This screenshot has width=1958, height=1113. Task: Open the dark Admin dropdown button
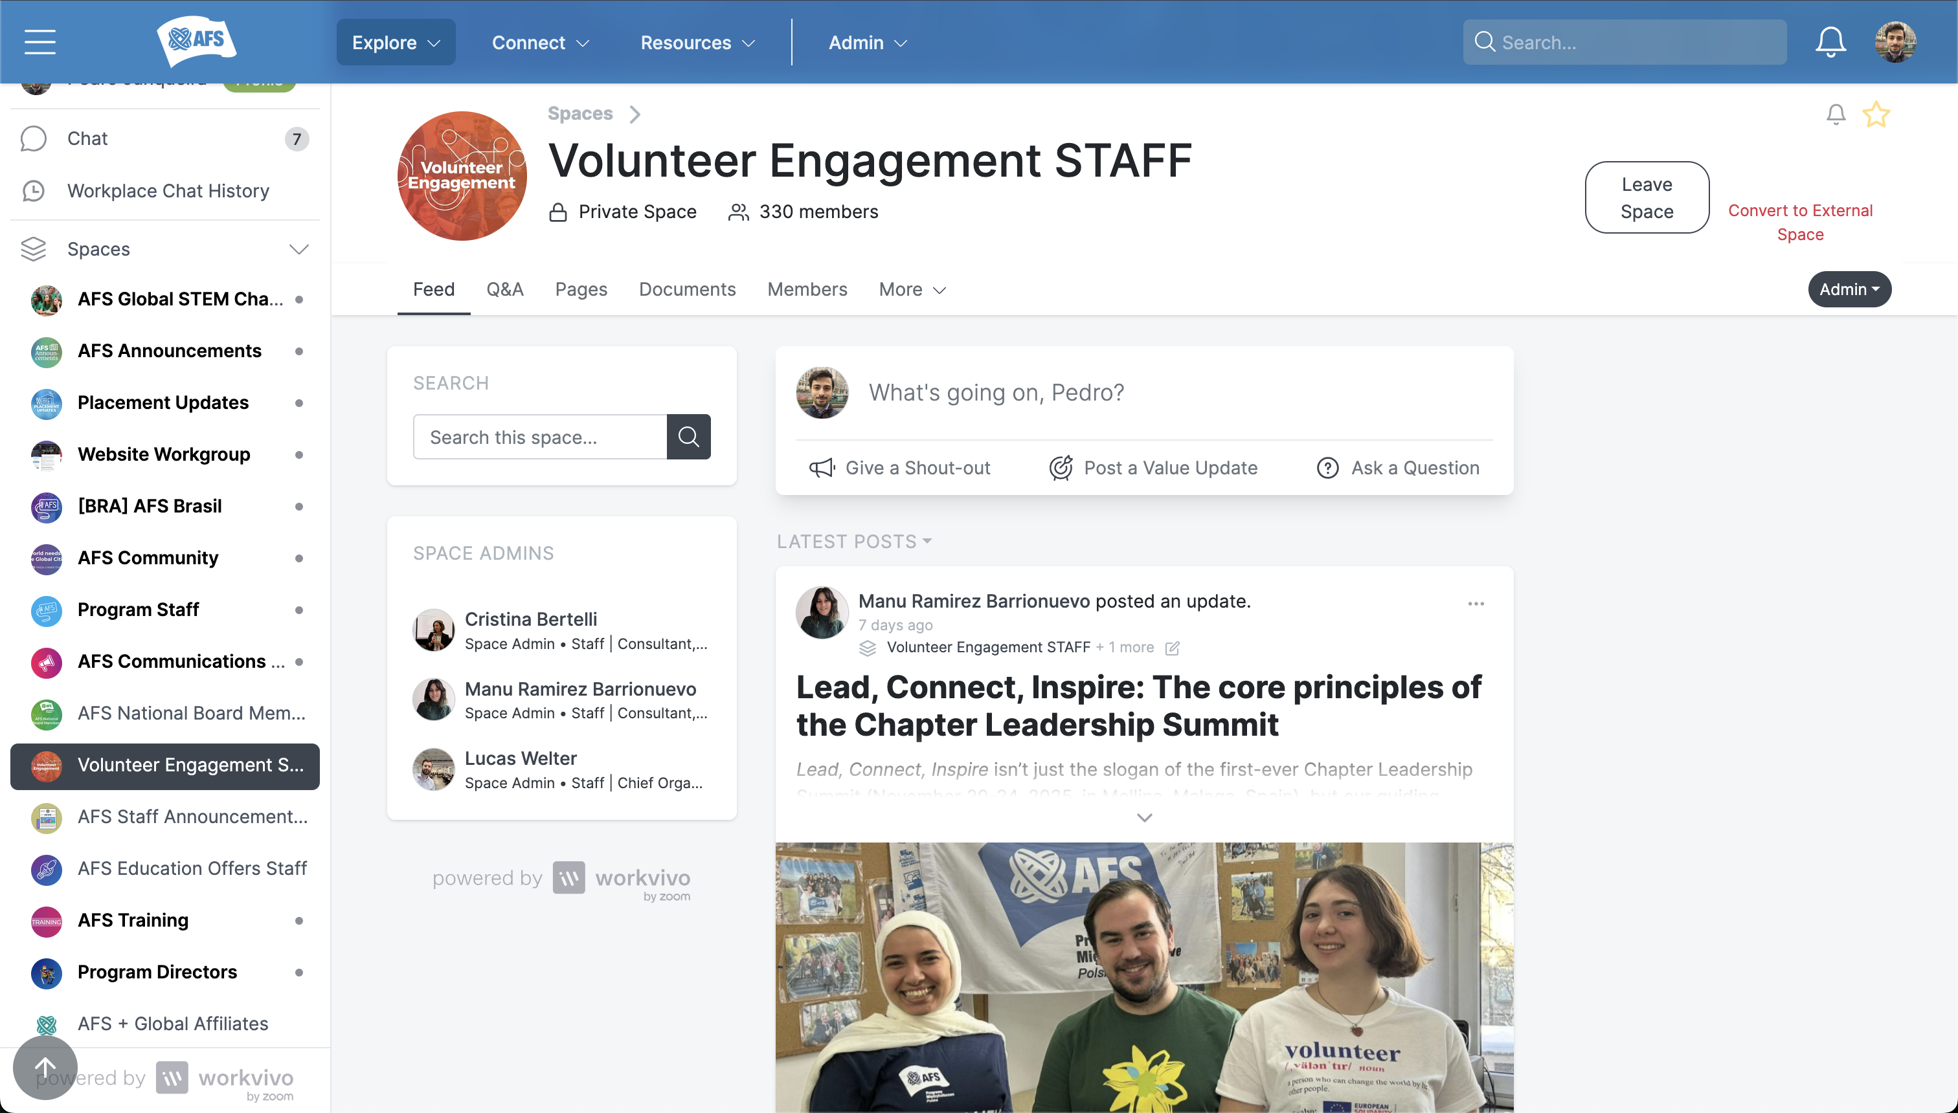[1849, 289]
